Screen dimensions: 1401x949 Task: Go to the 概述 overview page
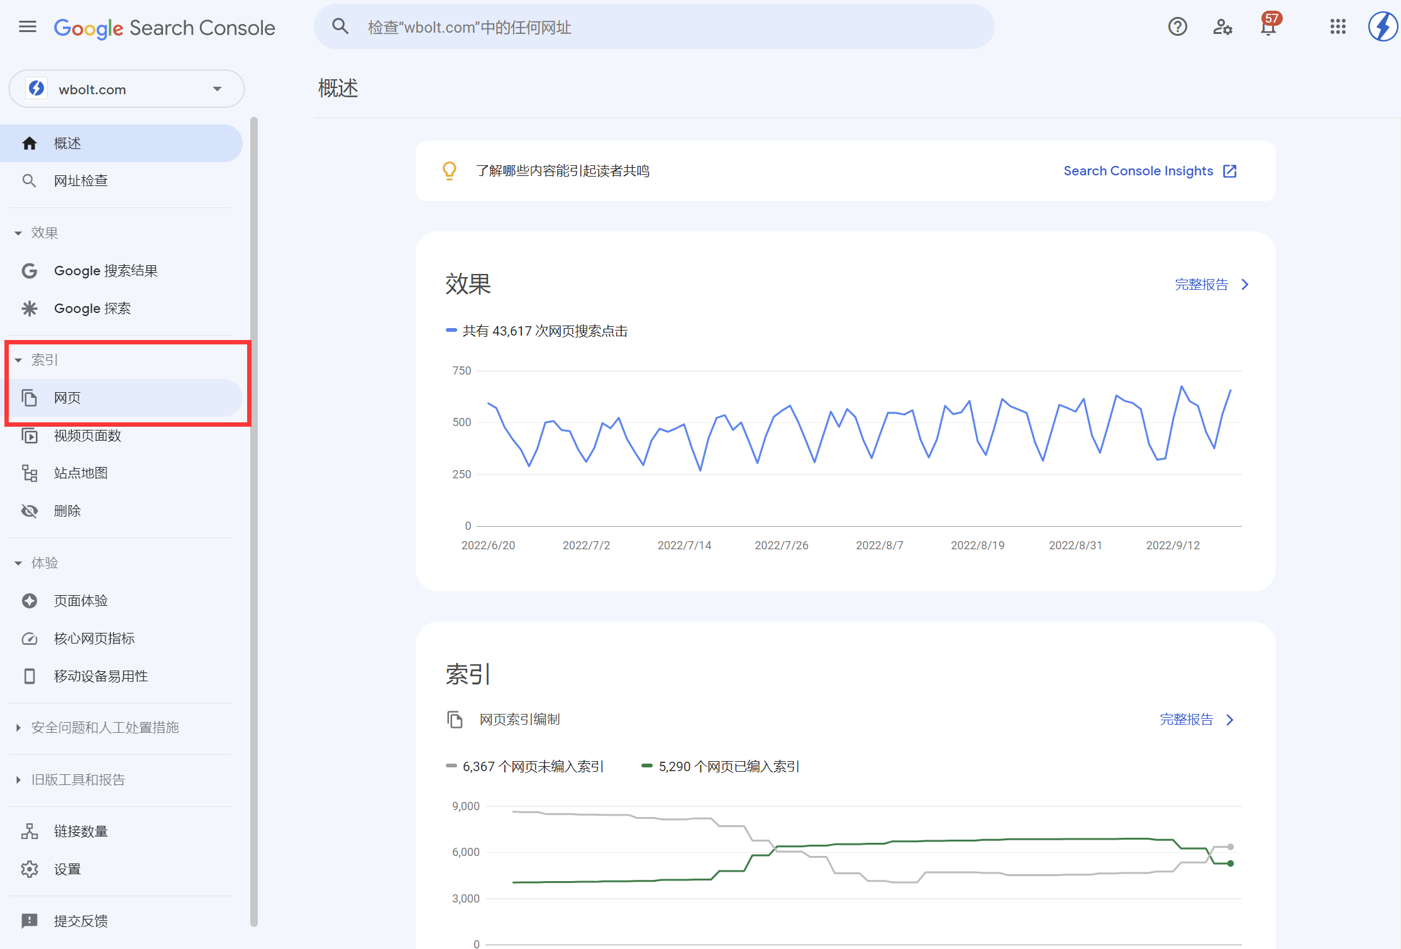pos(66,143)
